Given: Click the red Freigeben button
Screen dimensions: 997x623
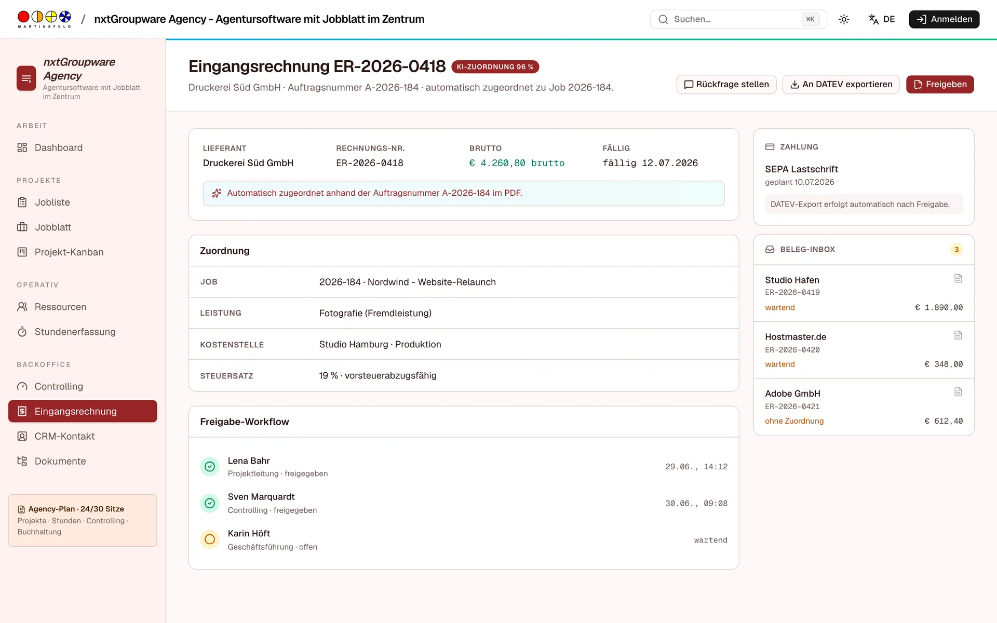Looking at the screenshot, I should tap(940, 85).
